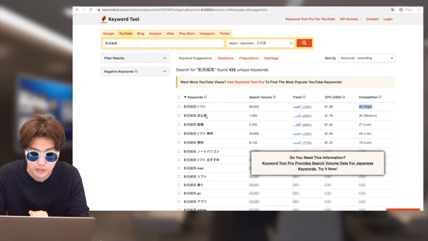Click trend chart icon in 動画編集 副業 row
This screenshot has width=428, height=241.
(297, 125)
